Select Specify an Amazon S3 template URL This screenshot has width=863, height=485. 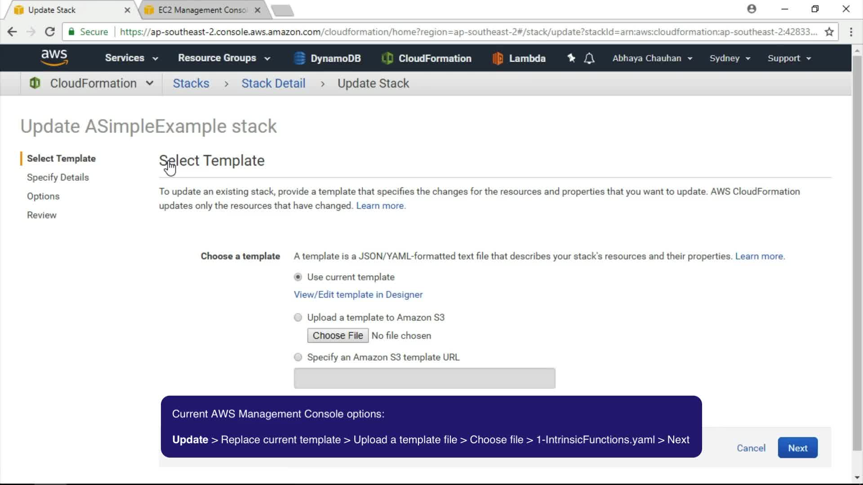coord(298,357)
